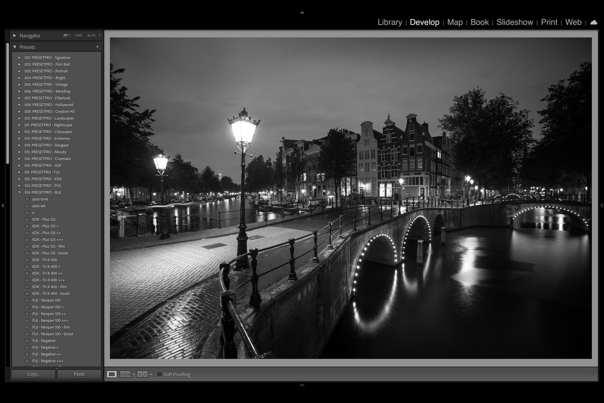Click the preset icon beside KDK - Plus 125 +++
Image resolution: width=604 pixels, height=403 pixels.
27,240
